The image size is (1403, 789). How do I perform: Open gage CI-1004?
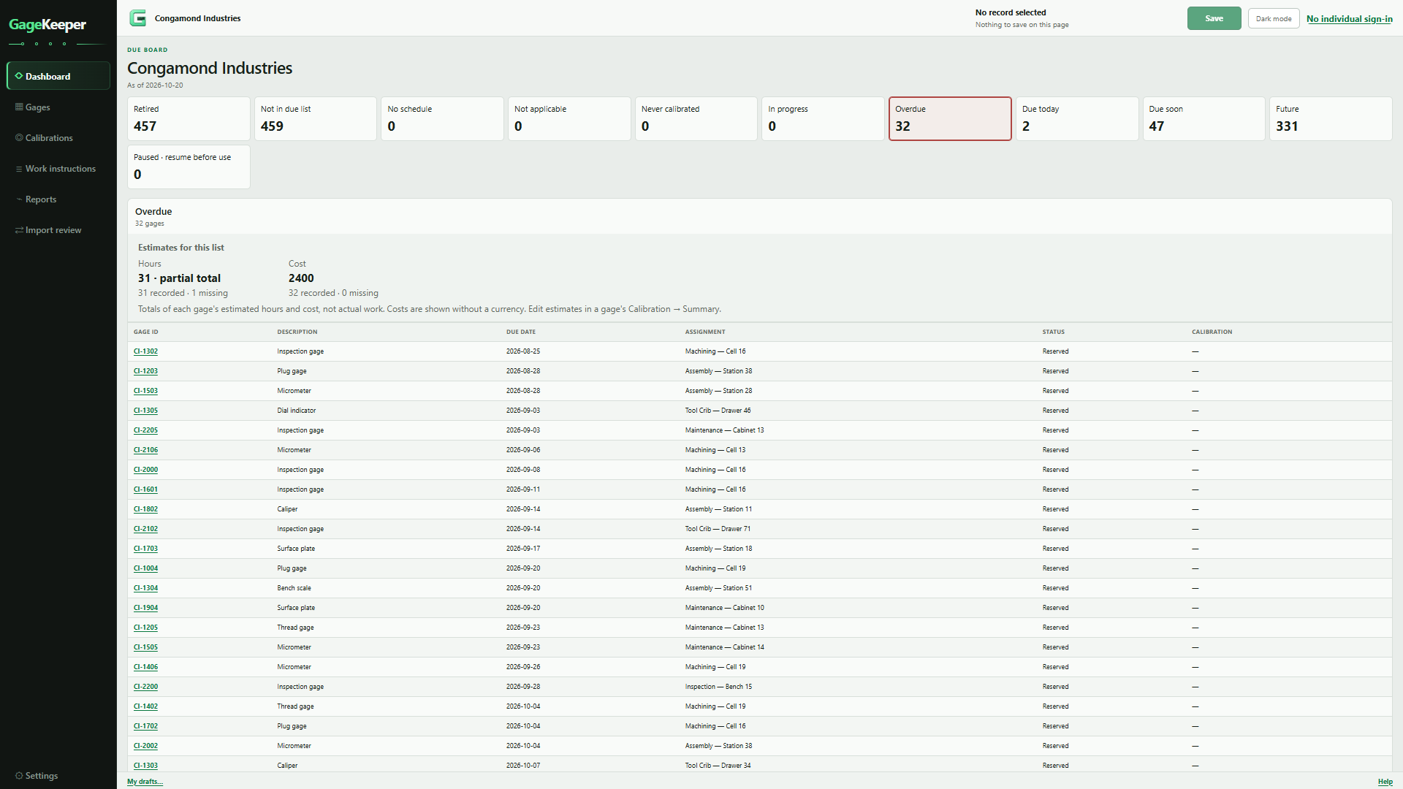(x=145, y=568)
